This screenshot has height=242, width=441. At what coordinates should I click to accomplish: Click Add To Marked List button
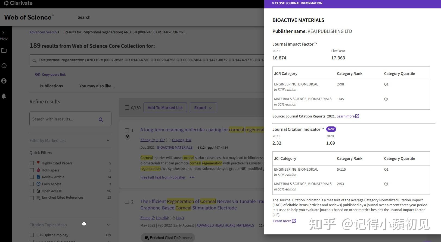[x=165, y=107]
